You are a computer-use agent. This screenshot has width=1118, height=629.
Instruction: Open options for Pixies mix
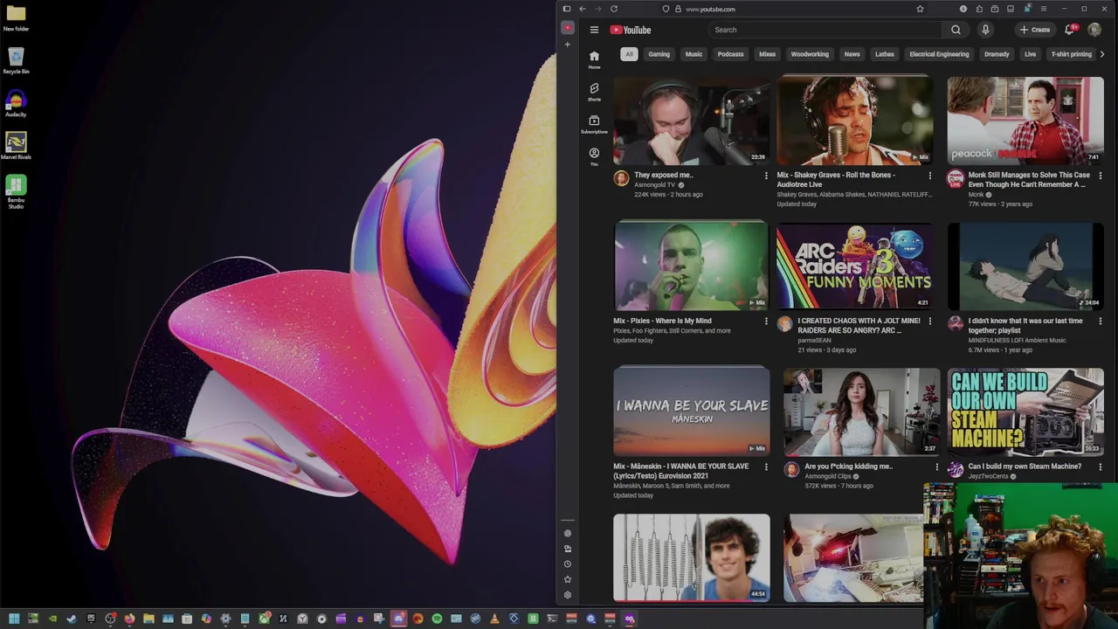click(766, 321)
